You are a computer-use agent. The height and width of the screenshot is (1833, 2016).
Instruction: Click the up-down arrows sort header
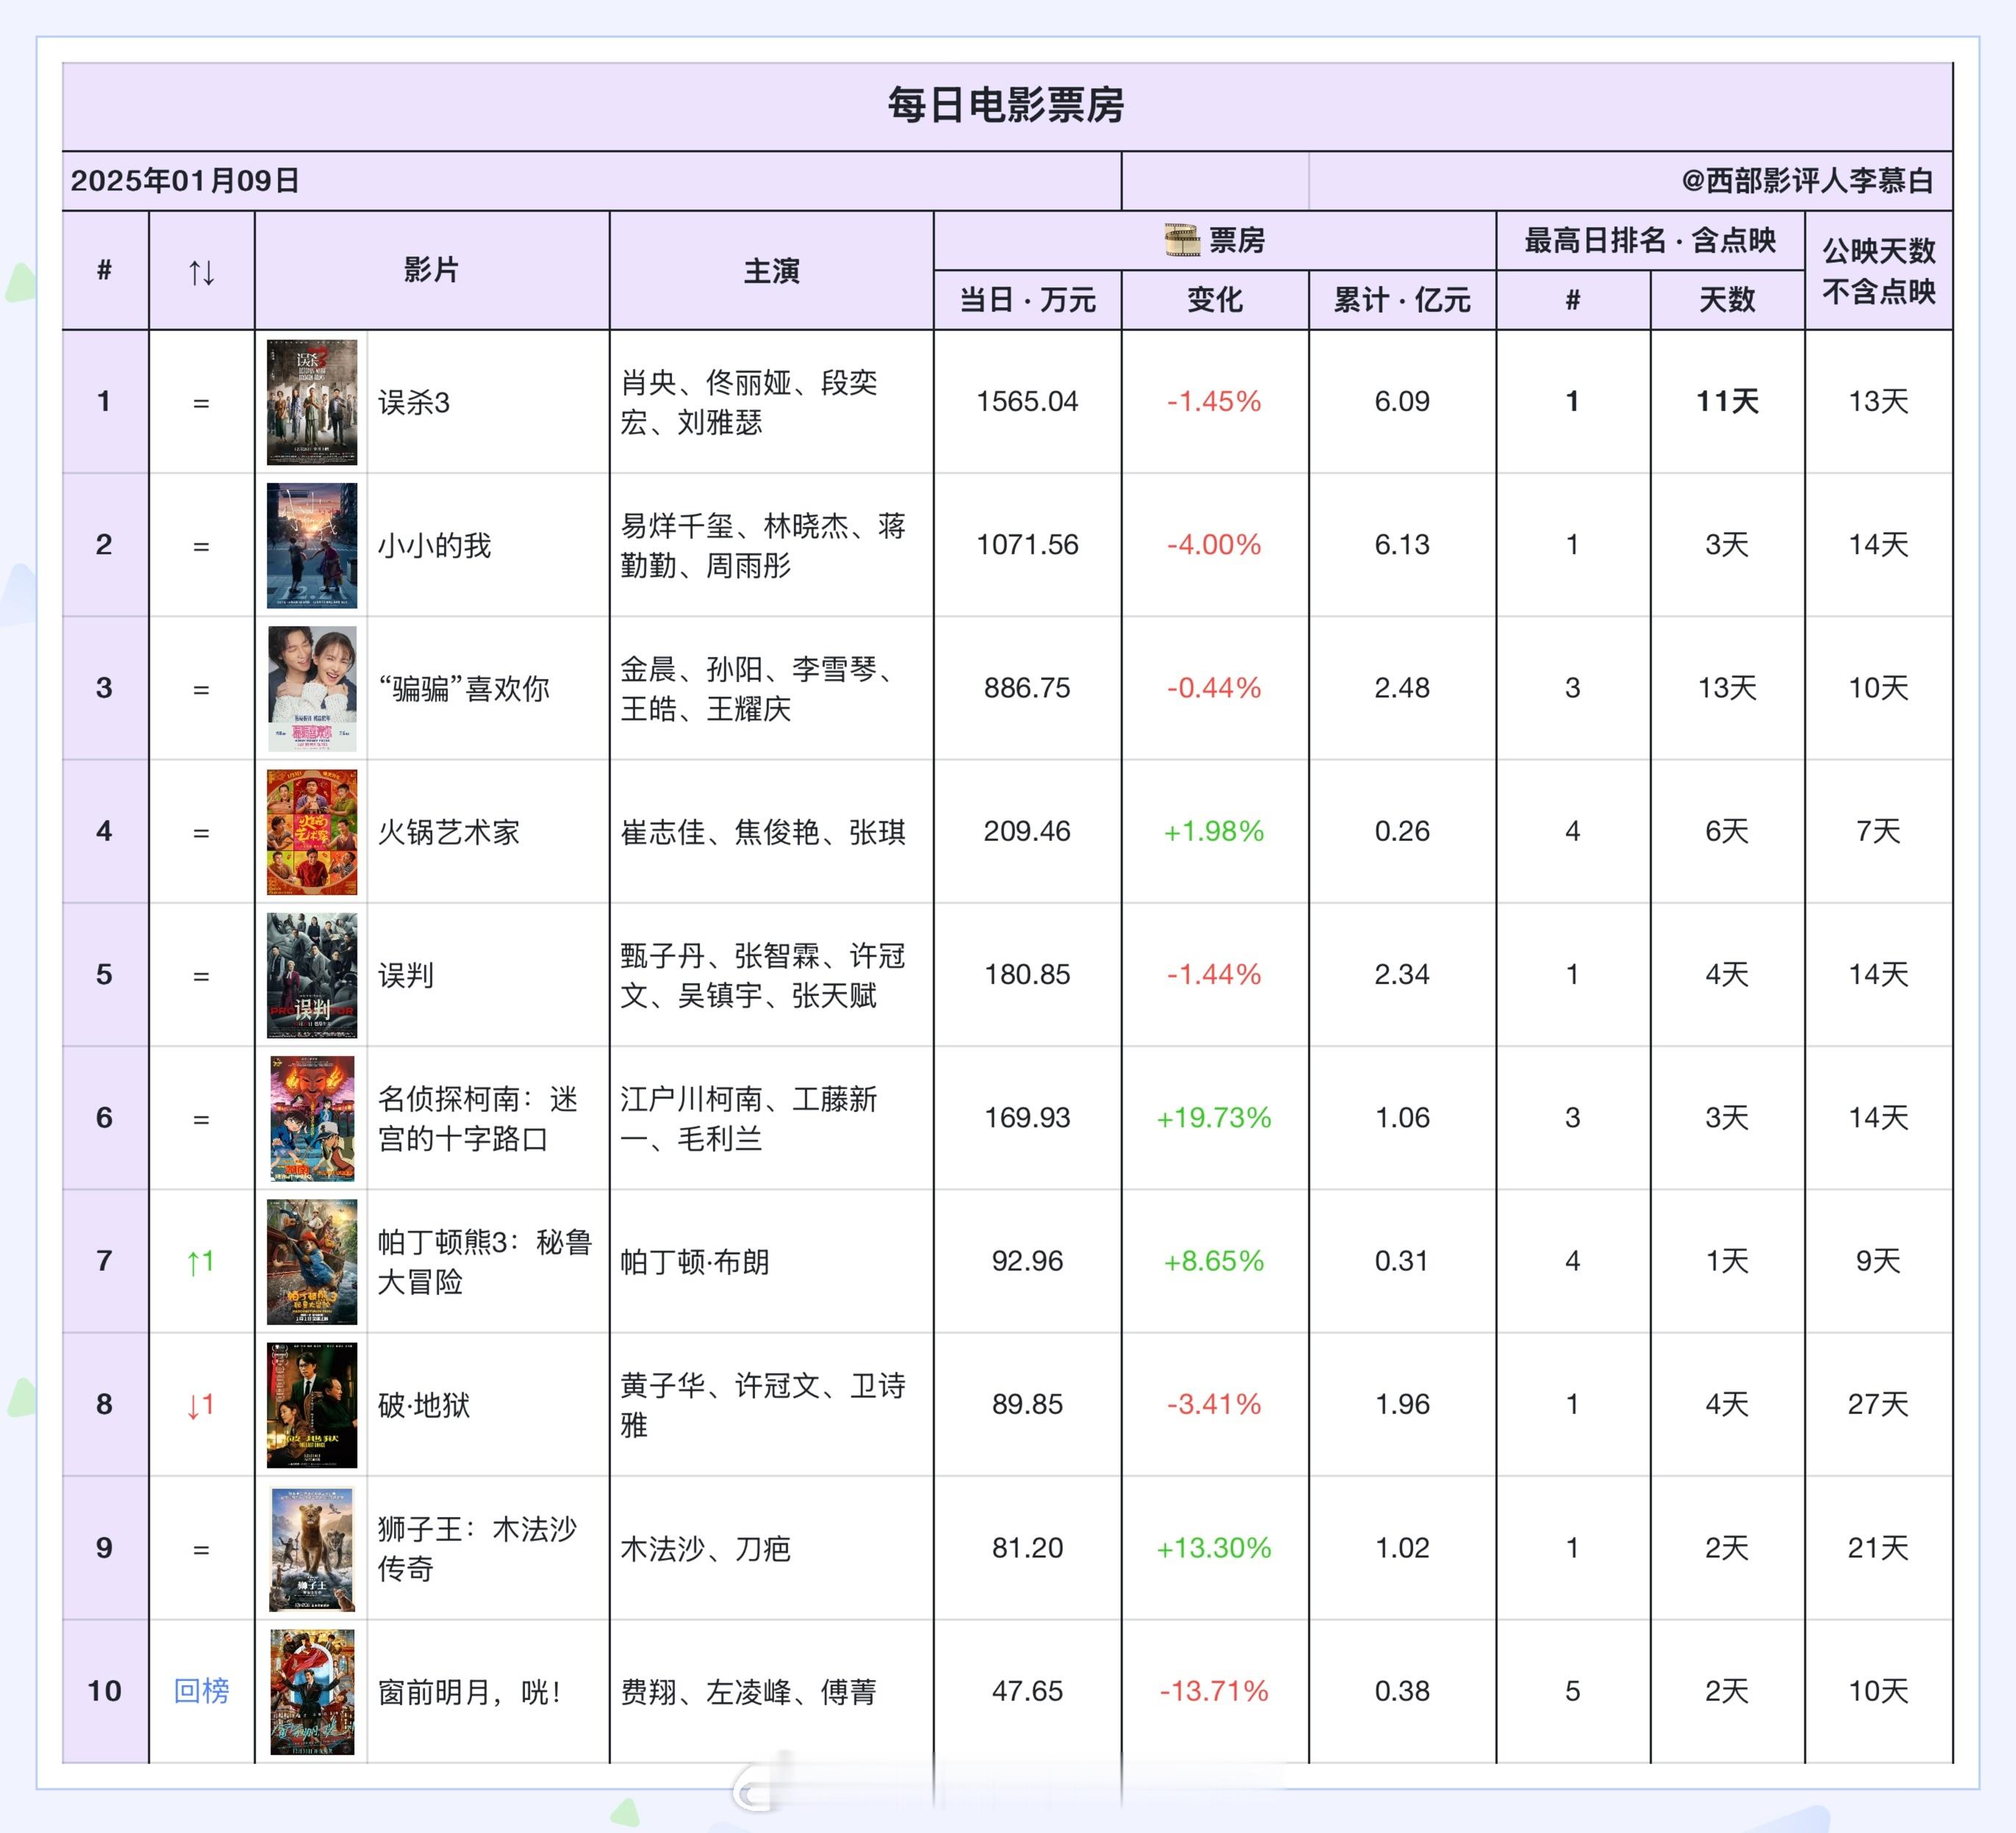coord(201,272)
